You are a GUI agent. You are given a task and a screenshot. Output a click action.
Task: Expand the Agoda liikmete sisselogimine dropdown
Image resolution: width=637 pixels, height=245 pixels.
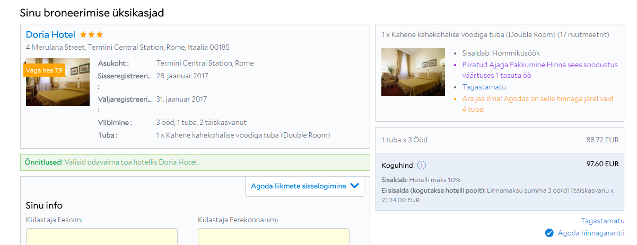(304, 186)
